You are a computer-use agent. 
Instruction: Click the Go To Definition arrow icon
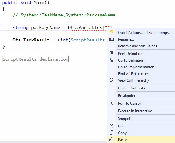tap(111, 60)
